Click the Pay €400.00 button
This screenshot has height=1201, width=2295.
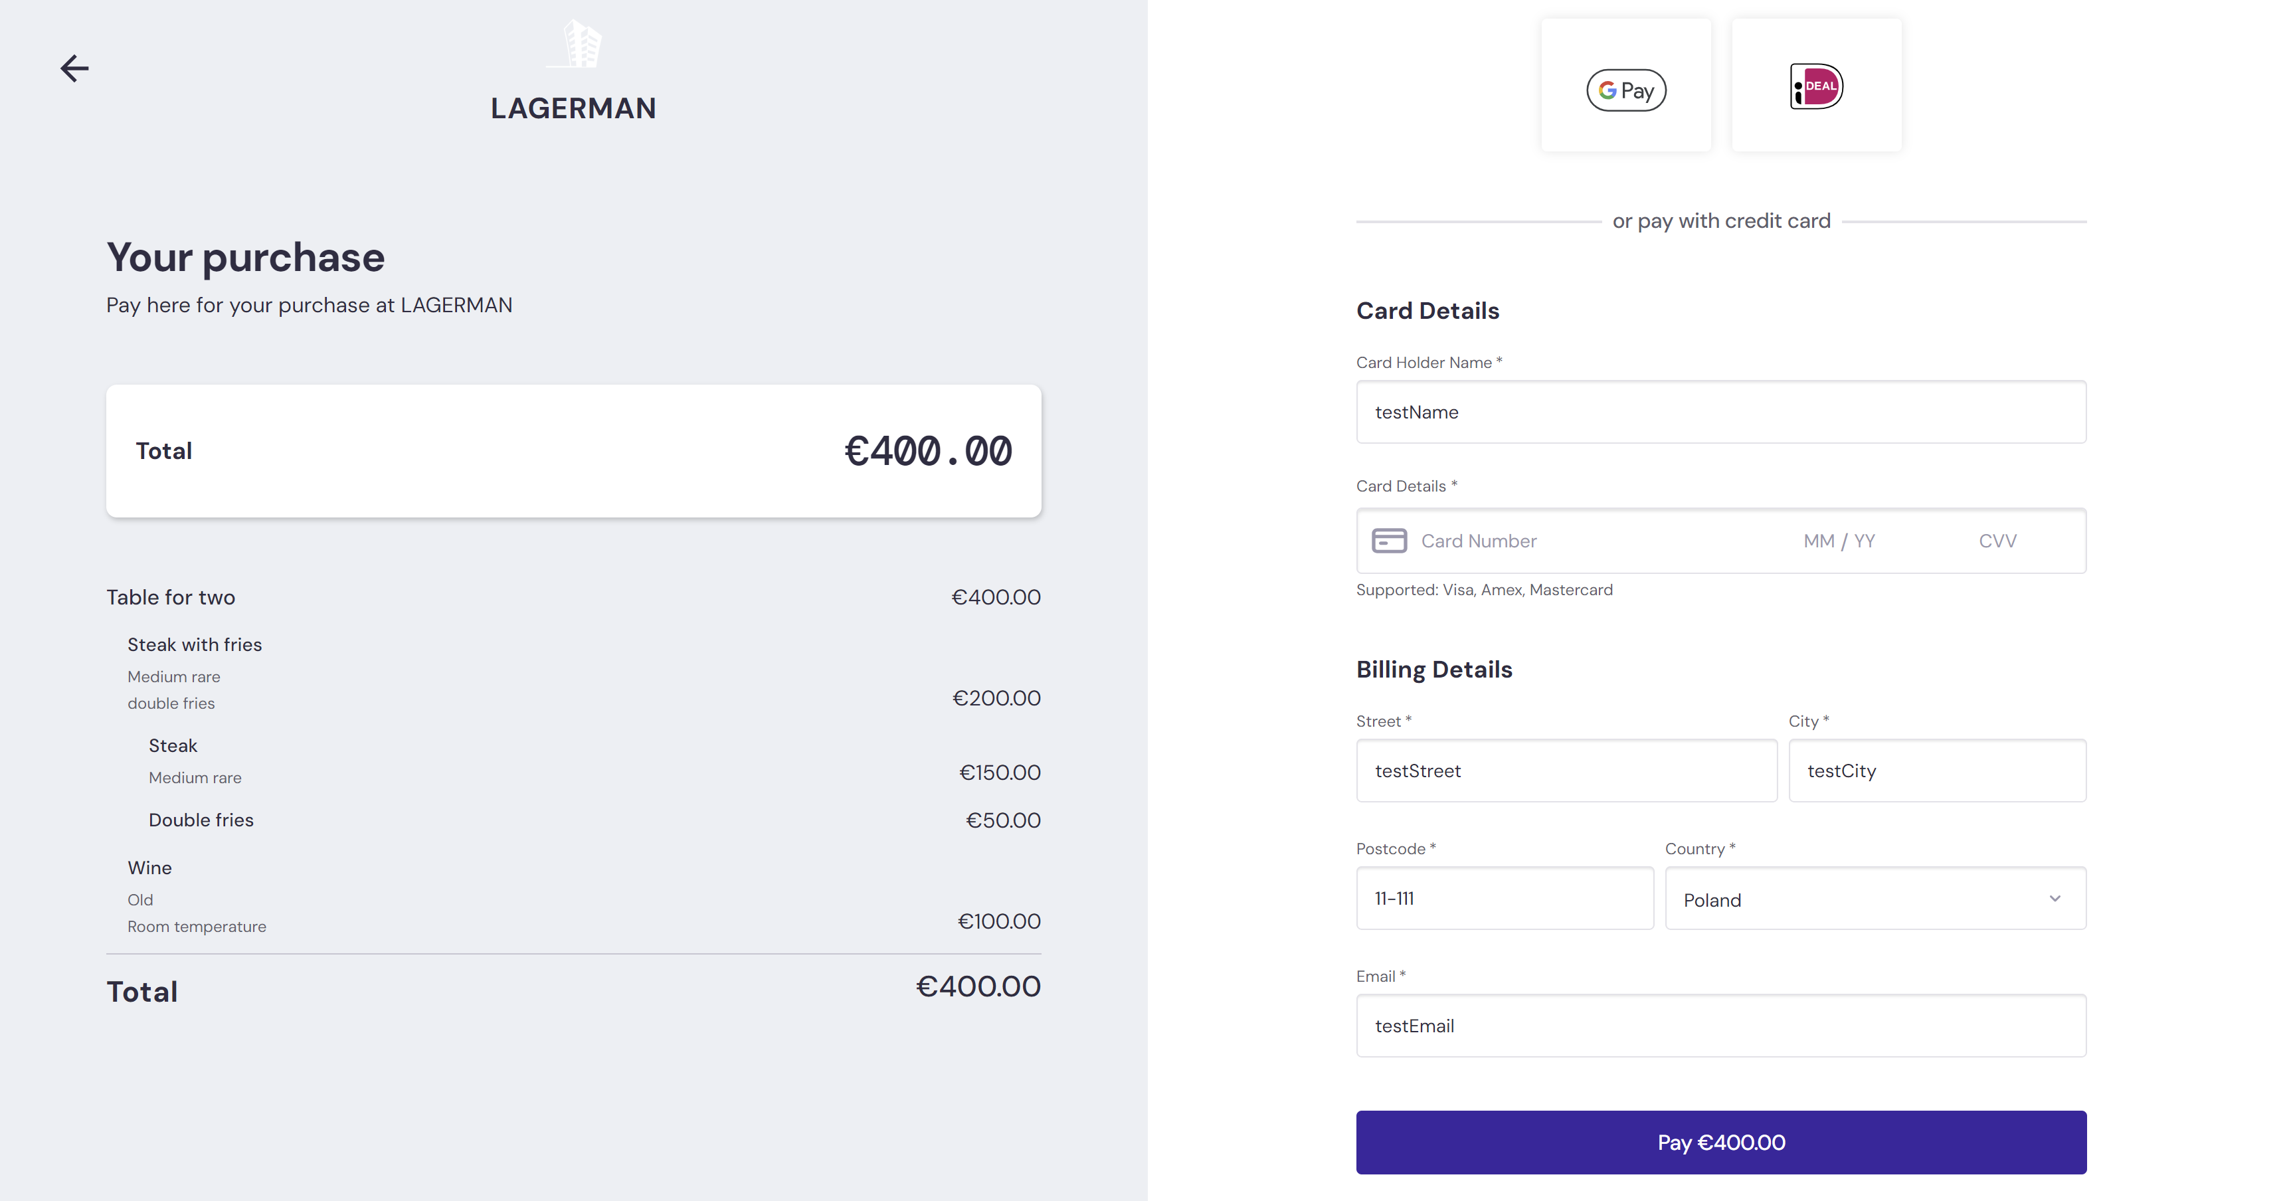pyautogui.click(x=1720, y=1142)
